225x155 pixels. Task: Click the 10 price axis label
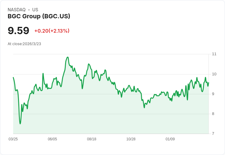click(x=214, y=74)
